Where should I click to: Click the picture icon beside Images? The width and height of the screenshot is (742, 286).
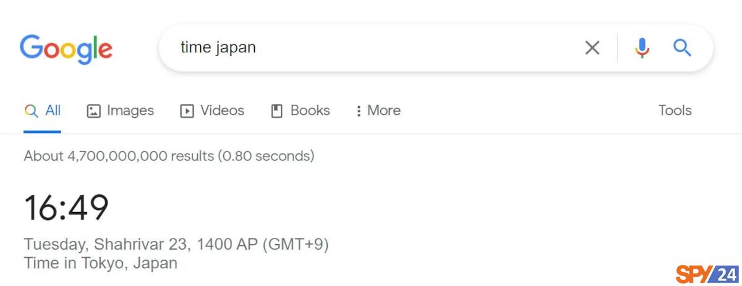coord(93,111)
